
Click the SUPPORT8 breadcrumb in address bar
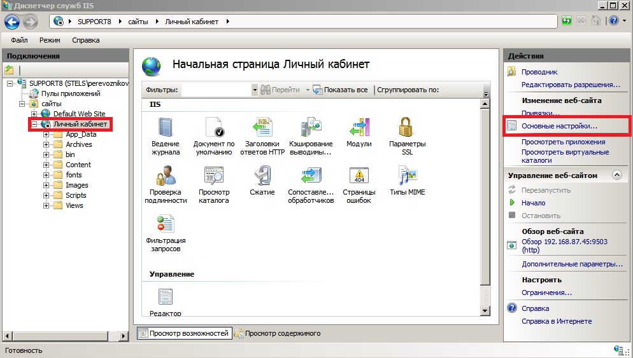pyautogui.click(x=94, y=22)
